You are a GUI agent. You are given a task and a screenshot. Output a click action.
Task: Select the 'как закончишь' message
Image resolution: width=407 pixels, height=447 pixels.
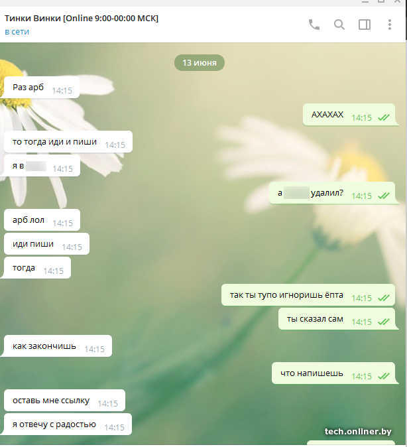pyautogui.click(x=58, y=346)
